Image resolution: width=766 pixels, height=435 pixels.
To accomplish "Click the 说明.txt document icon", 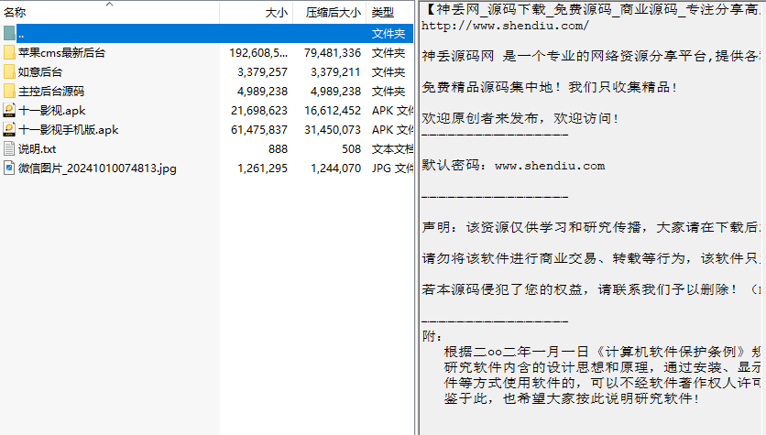I will pyautogui.click(x=9, y=149).
